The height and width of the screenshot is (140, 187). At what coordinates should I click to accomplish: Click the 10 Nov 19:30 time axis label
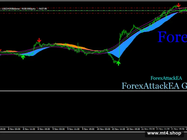pos(133,129)
